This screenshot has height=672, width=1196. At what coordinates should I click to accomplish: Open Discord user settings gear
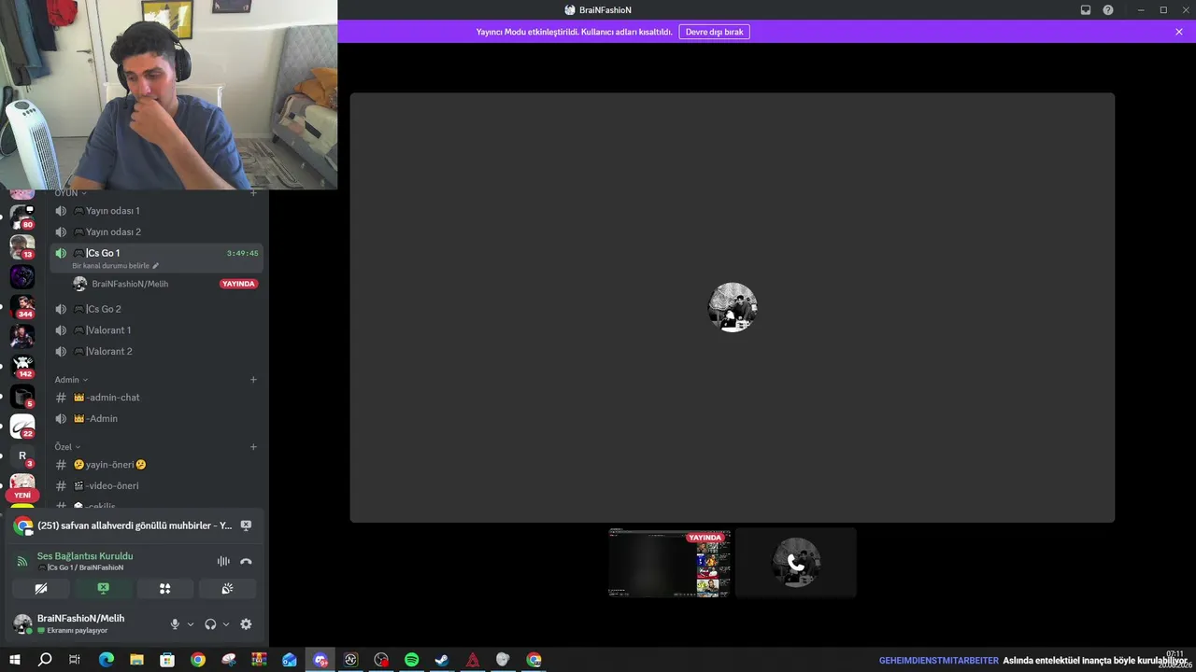(246, 624)
